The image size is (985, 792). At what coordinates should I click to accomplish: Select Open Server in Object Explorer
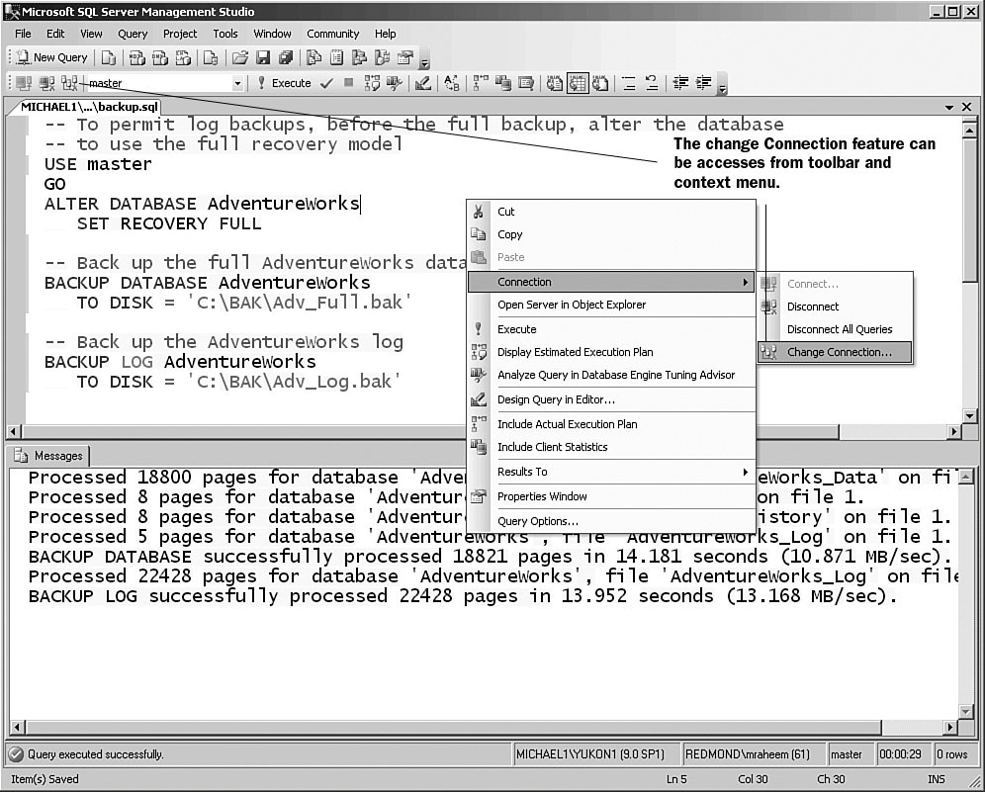611,305
